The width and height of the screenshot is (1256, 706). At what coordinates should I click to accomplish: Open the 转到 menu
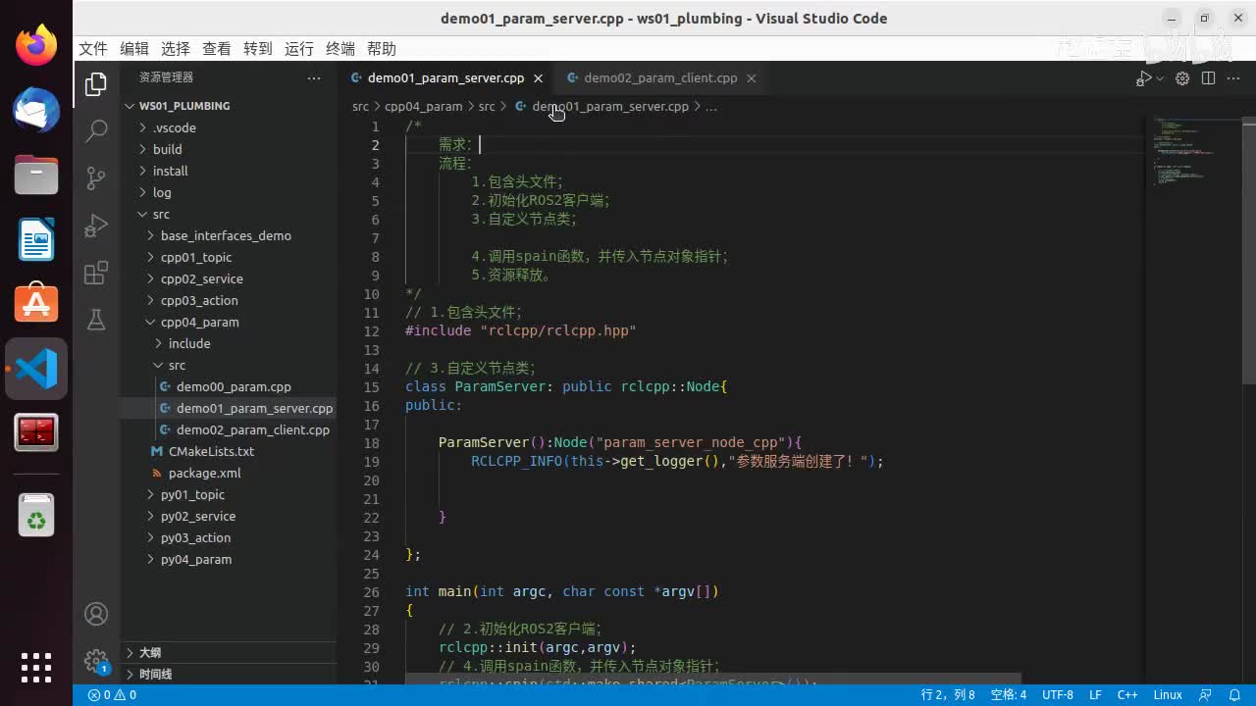(x=258, y=49)
